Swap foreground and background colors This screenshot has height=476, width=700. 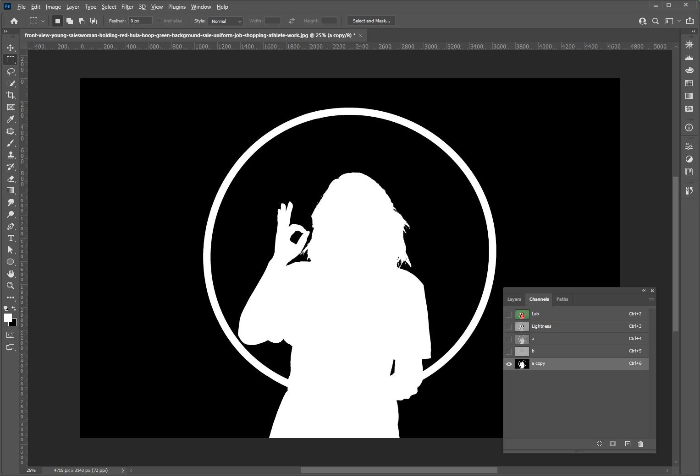(x=14, y=308)
